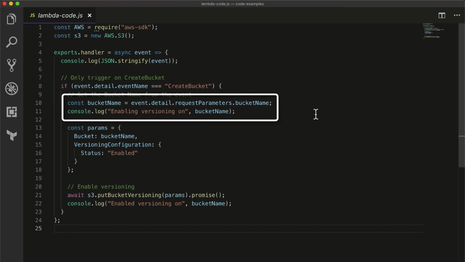Place cursor on empty line 25
The width and height of the screenshot is (465, 262).
point(145,229)
